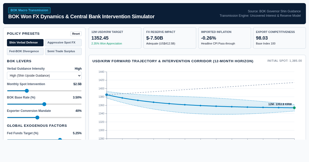309x162 pixels.
Task: Adjust the BOK Base Rate slider
Action: 44,104
